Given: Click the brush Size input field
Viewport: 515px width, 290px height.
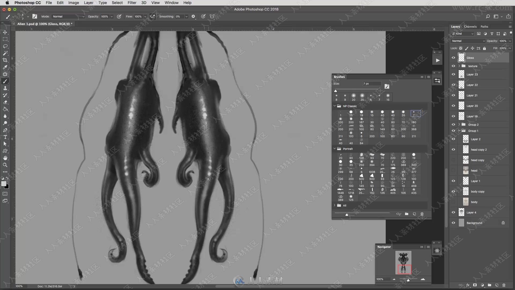Looking at the screenshot, I should point(372,84).
